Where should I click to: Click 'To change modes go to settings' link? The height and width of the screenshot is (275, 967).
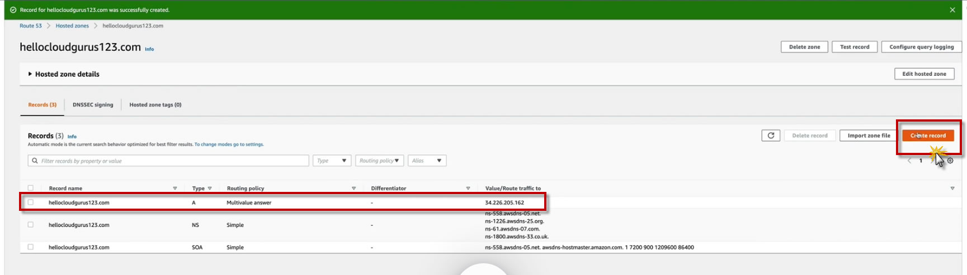pyautogui.click(x=229, y=144)
